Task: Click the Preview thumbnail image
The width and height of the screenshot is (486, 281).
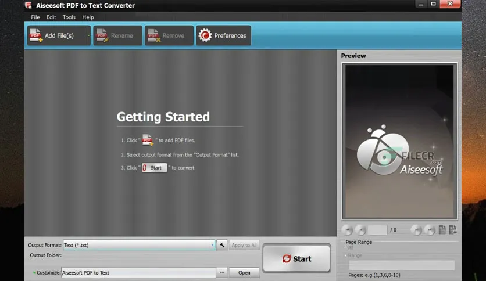Action: [399, 141]
